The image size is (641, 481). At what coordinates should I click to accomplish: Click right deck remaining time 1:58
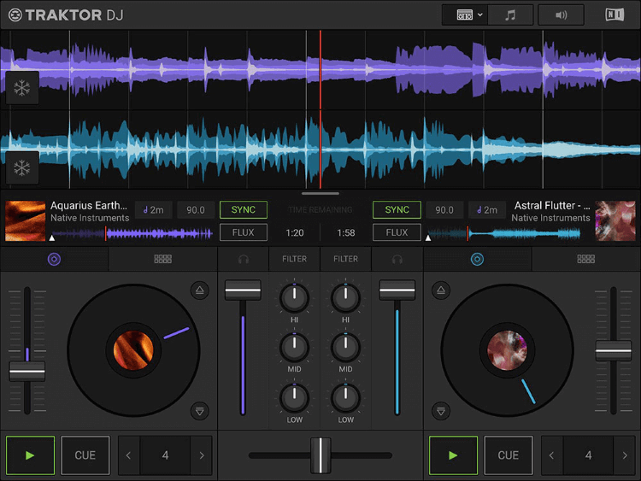click(346, 233)
